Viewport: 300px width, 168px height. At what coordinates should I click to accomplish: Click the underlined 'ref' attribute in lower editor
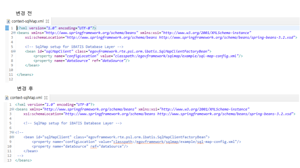click(93, 147)
